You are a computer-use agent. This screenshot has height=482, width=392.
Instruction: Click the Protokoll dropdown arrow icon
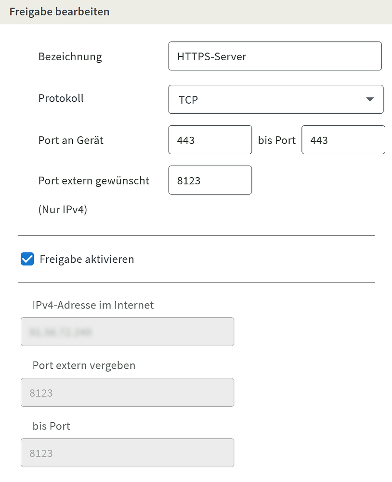click(x=370, y=99)
